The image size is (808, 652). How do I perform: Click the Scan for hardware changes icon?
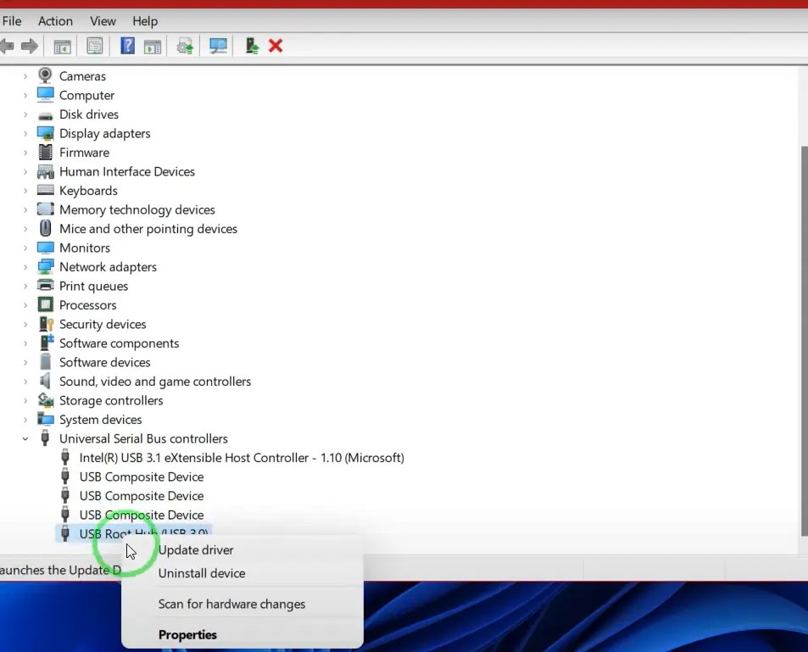[218, 46]
